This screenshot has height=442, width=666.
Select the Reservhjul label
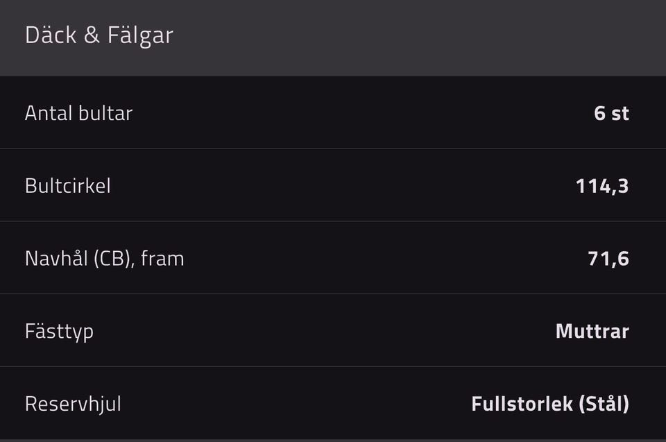(73, 404)
